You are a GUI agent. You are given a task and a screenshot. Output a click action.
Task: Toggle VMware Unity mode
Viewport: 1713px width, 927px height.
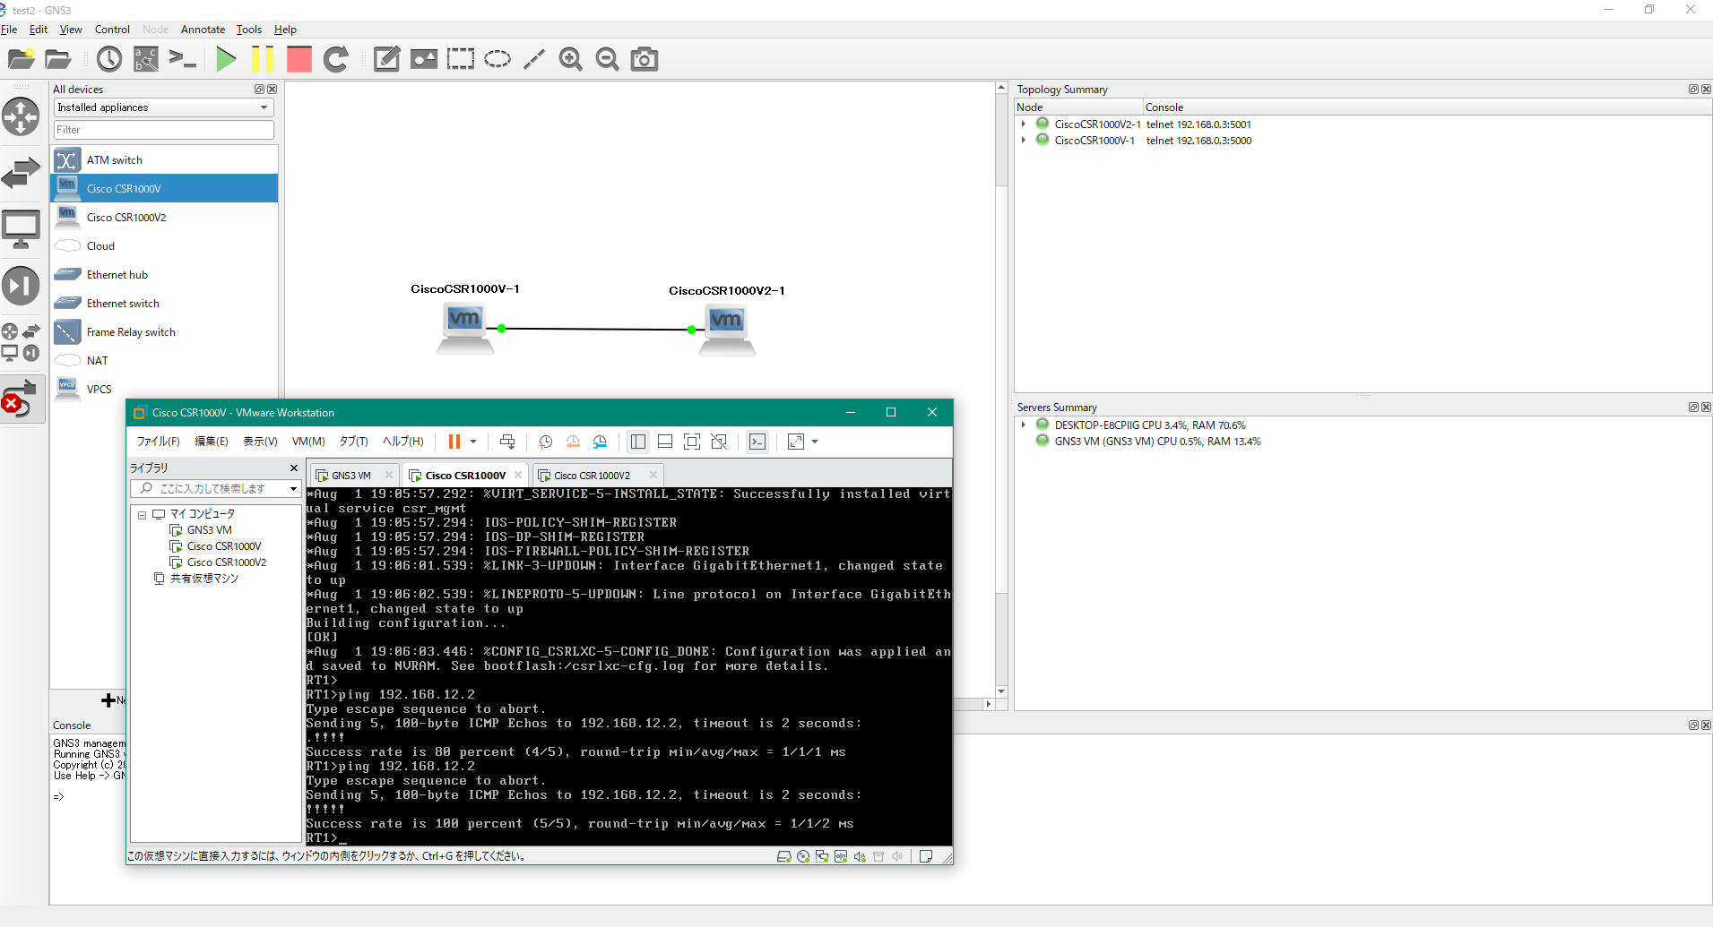(719, 442)
